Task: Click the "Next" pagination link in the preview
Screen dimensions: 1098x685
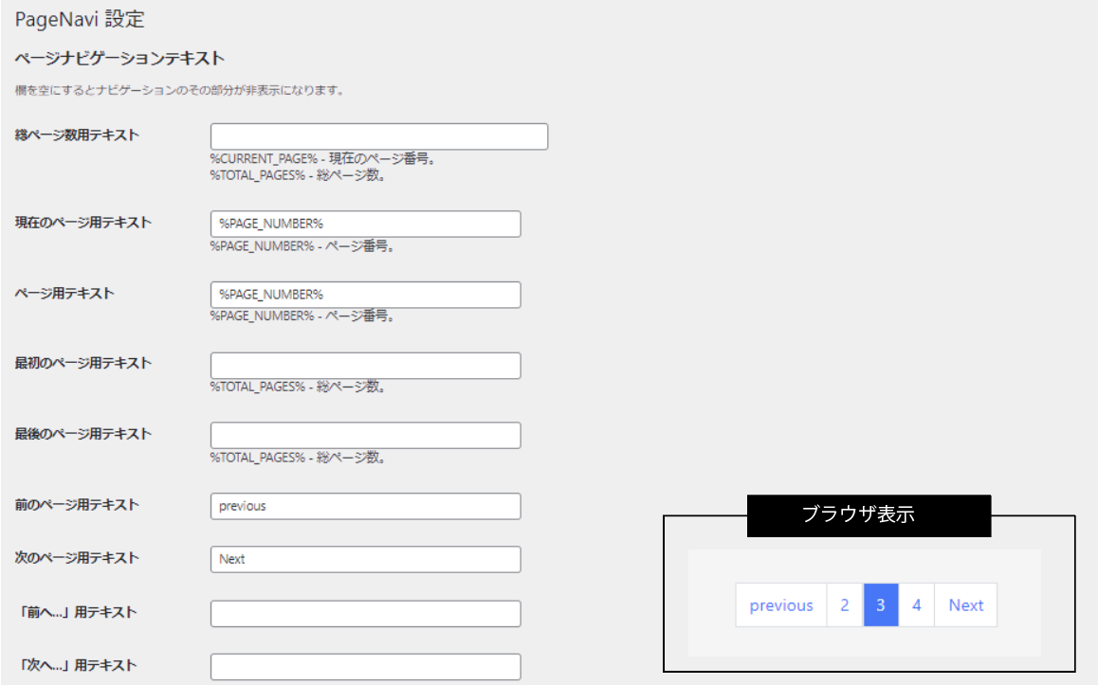Action: (966, 605)
